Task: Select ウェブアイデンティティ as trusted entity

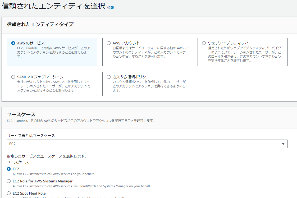Action: (x=204, y=43)
